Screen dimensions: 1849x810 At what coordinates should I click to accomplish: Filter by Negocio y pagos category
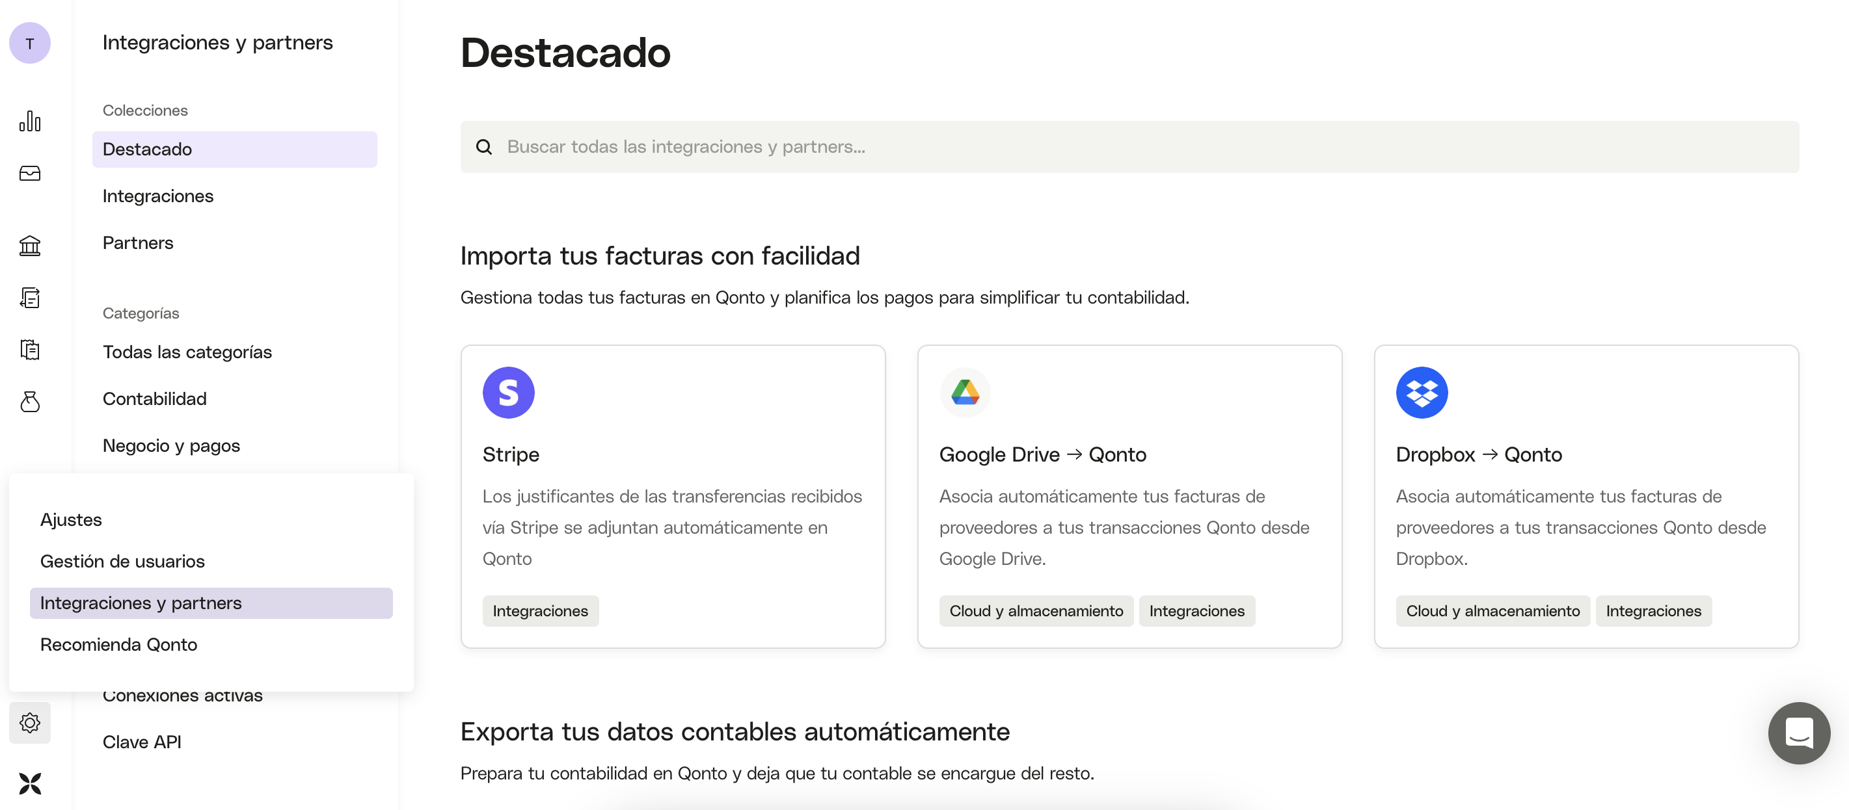171,445
